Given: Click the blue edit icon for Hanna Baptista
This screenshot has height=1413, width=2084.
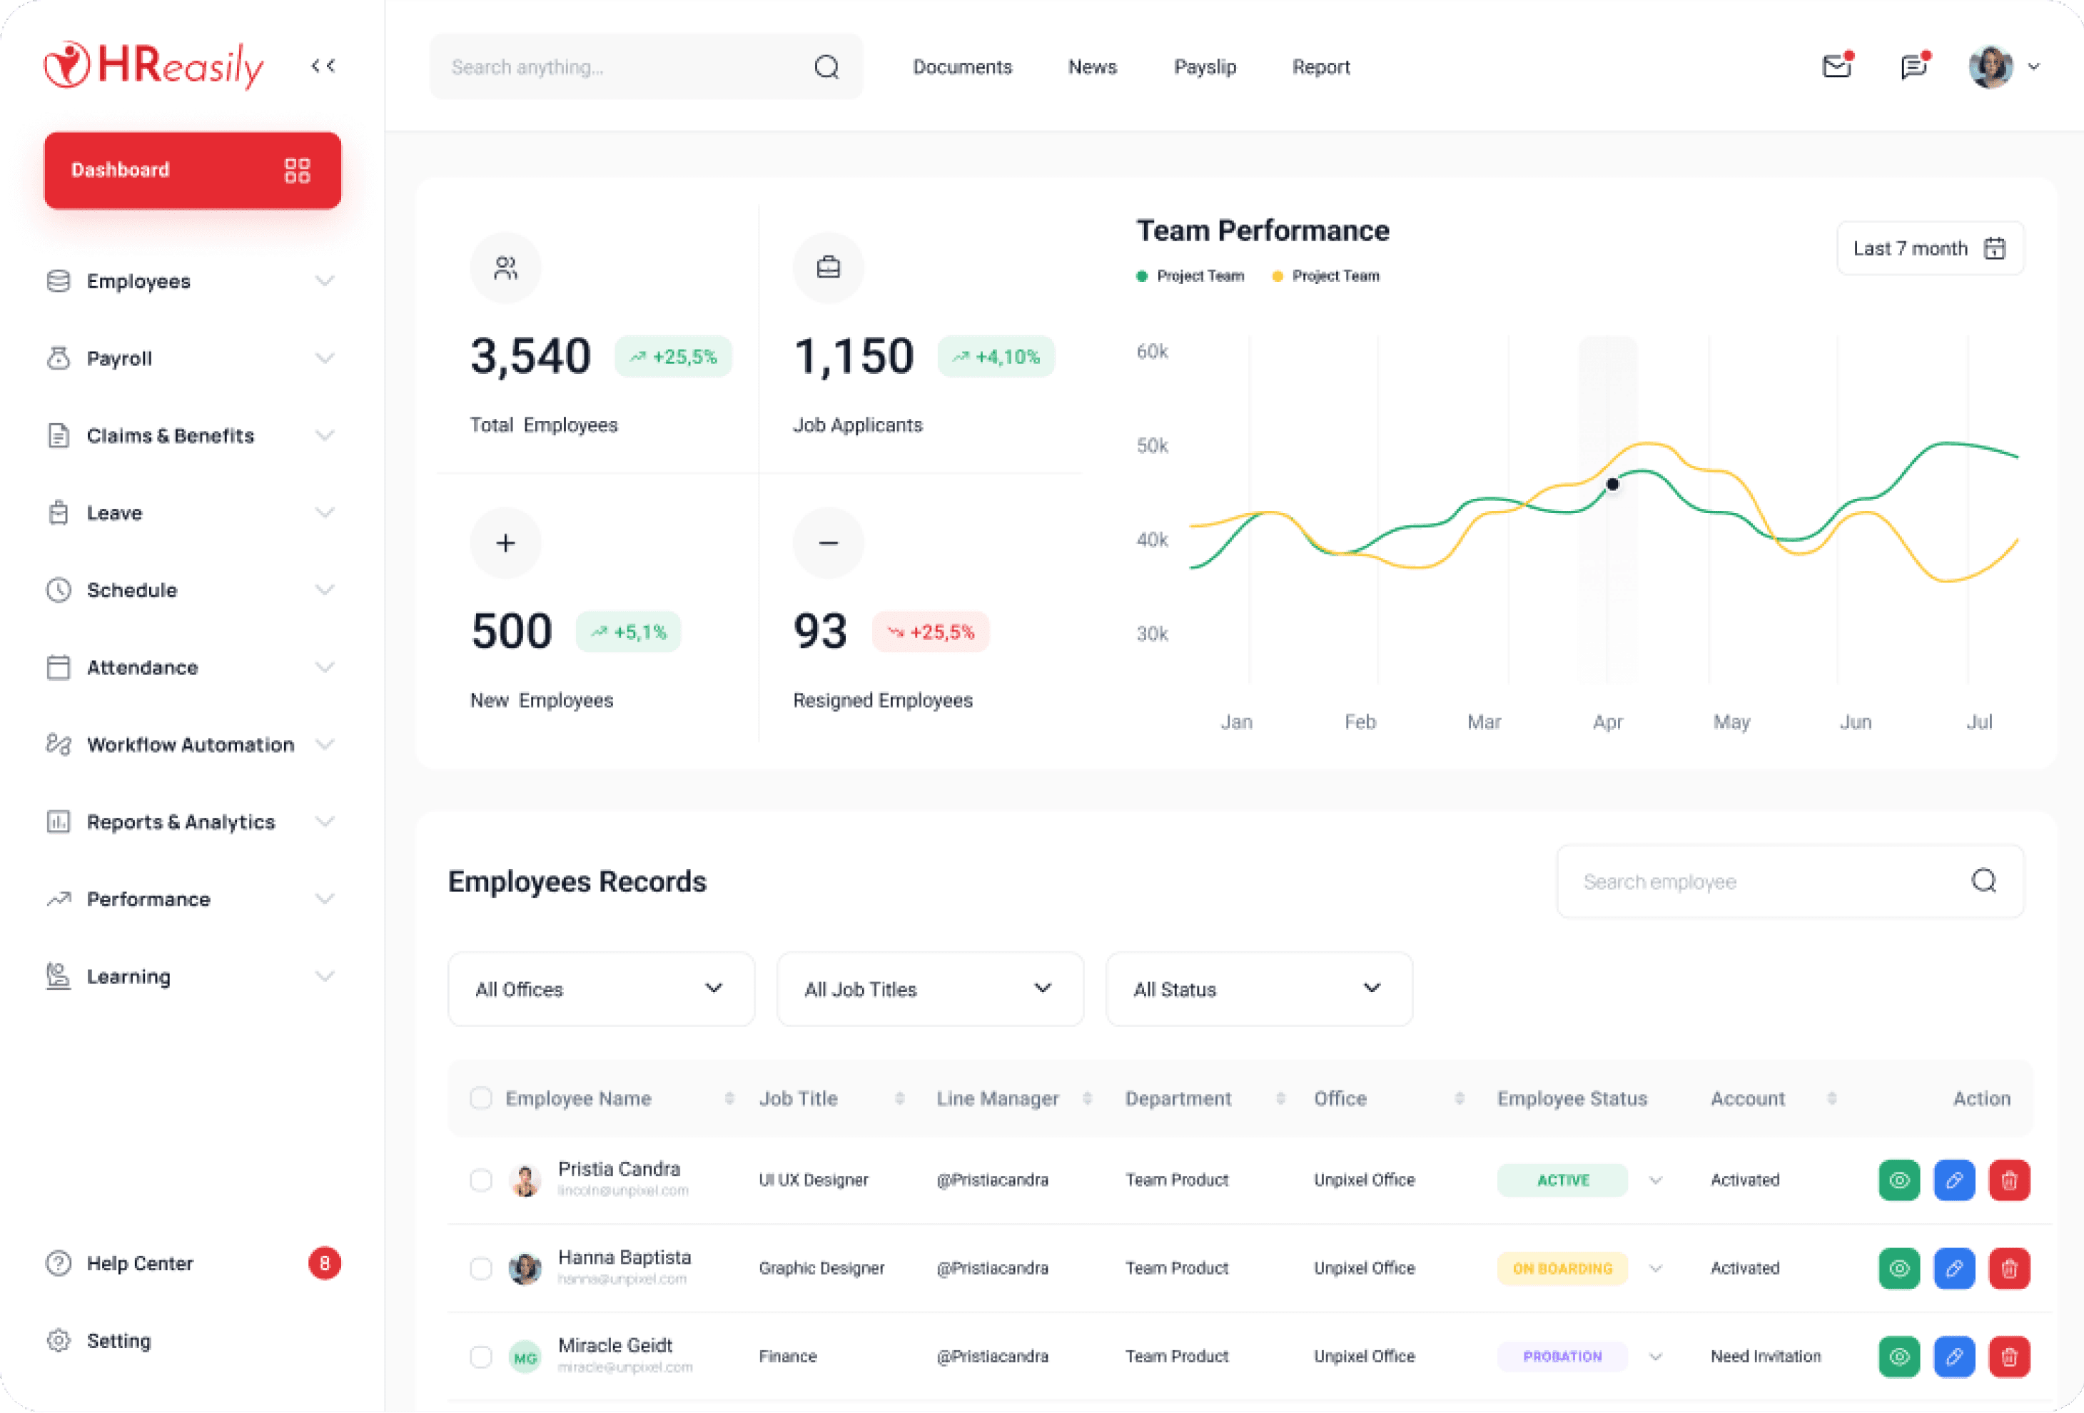Looking at the screenshot, I should [x=1954, y=1267].
